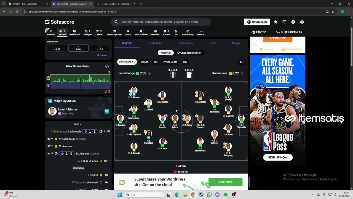Switch to the İstatistikler tab
The height and width of the screenshot is (199, 353).
tap(155, 43)
